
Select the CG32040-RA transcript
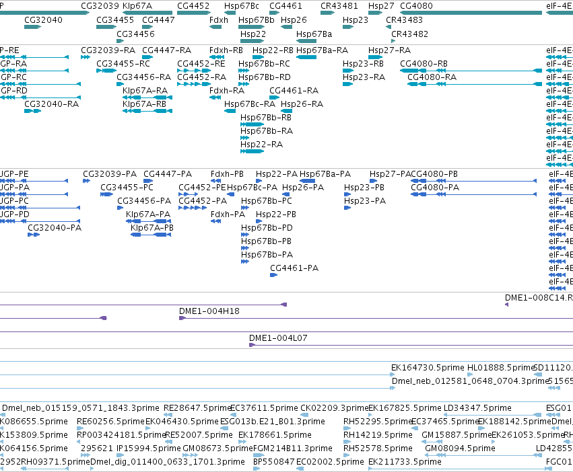(x=32, y=111)
